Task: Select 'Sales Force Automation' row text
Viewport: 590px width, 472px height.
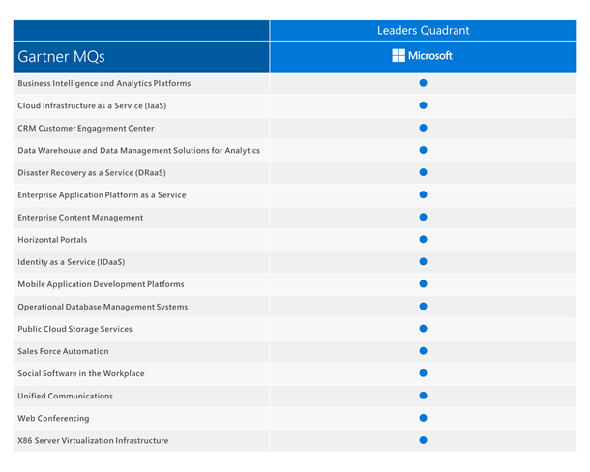Action: click(63, 351)
